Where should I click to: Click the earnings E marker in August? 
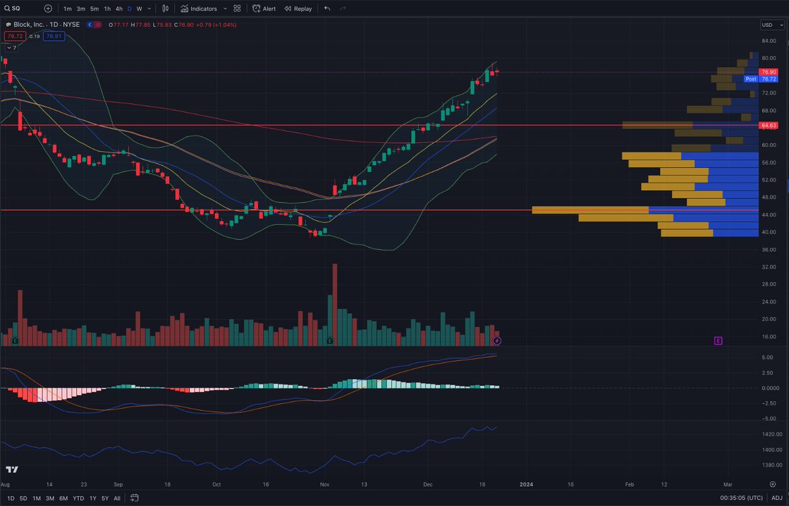click(x=14, y=341)
